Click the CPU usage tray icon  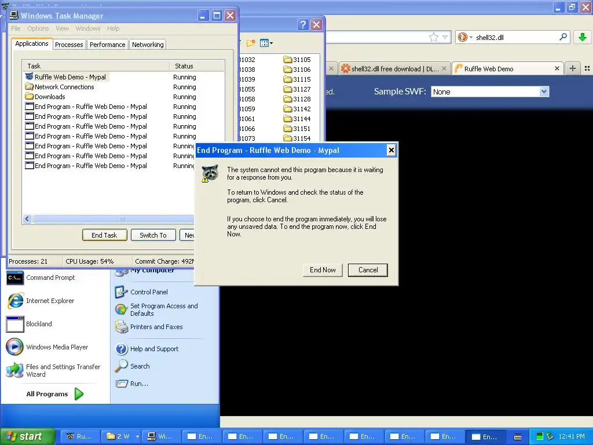(x=539, y=436)
